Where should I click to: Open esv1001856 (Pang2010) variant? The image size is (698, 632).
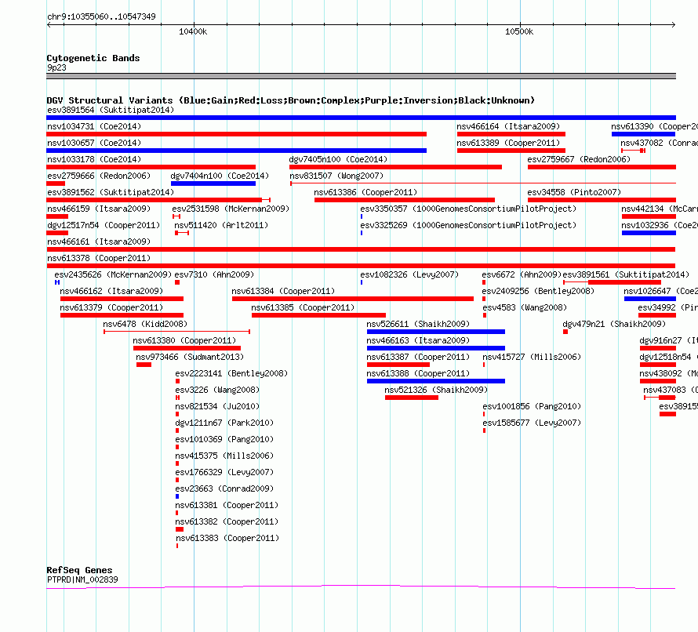[x=532, y=406]
